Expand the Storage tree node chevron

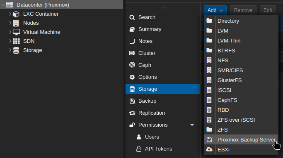(10, 50)
